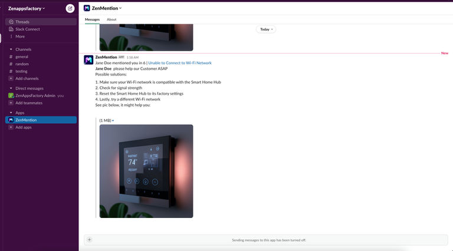Collapse the Channels section arrow
This screenshot has width=453, height=251.
click(x=11, y=49)
